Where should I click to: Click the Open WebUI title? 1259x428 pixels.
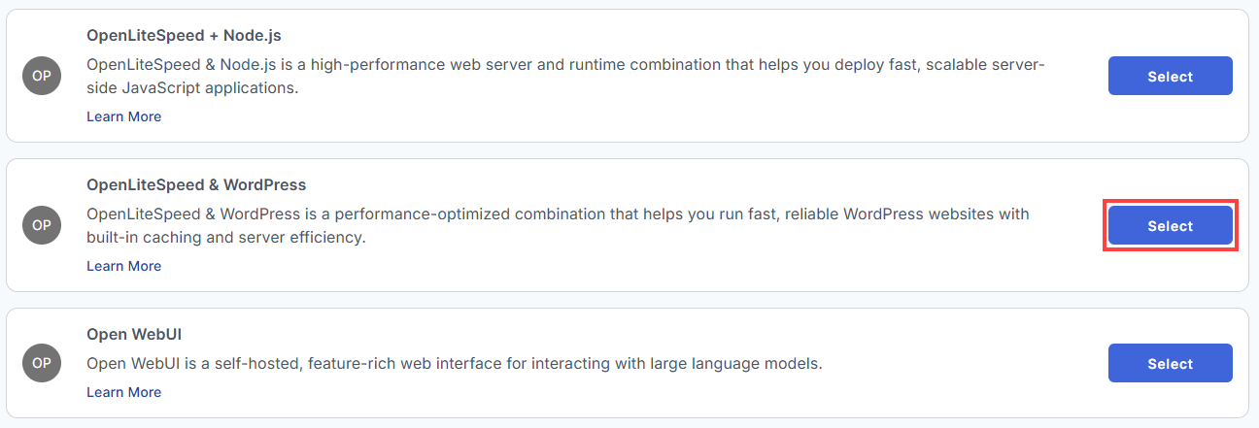134,334
